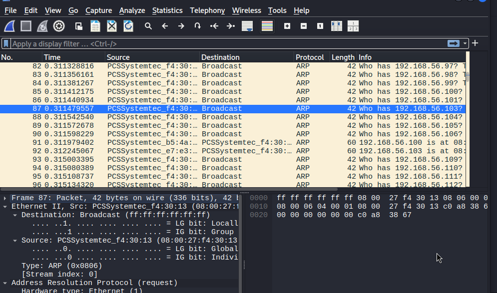Open the Telephony menu

[207, 10]
